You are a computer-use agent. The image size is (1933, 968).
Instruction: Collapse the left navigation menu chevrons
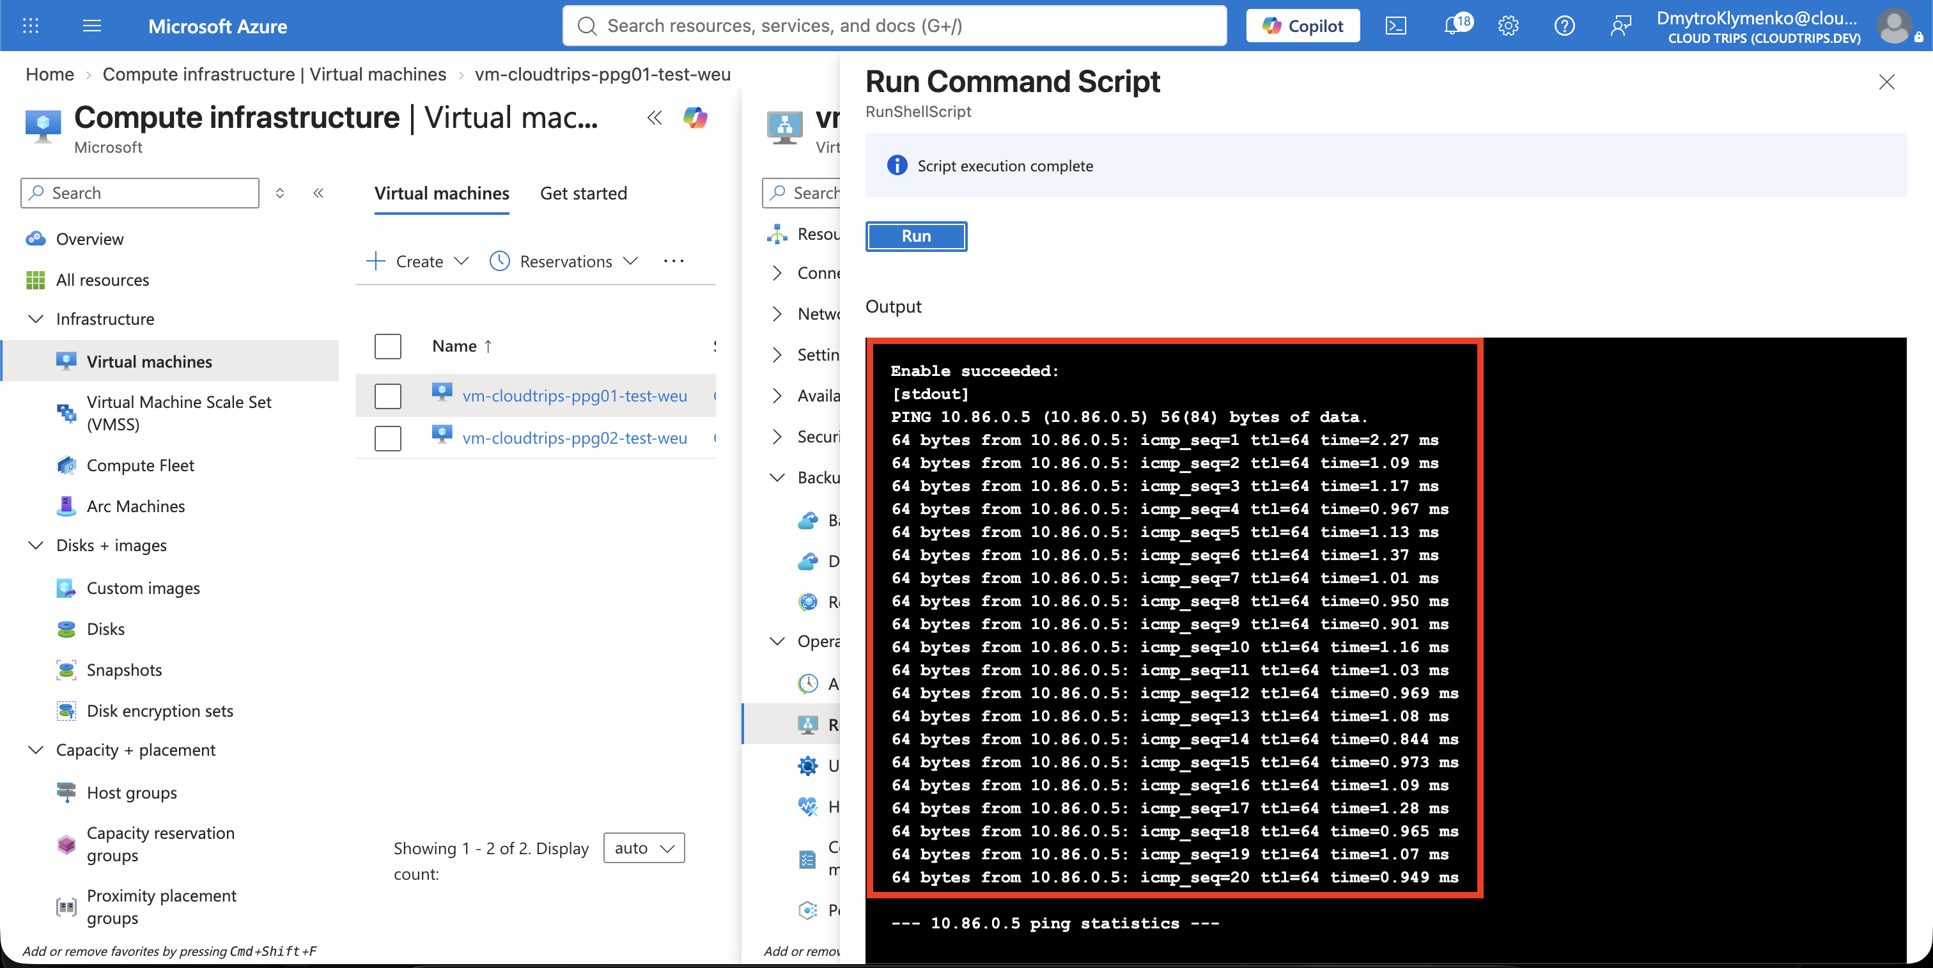pos(318,194)
